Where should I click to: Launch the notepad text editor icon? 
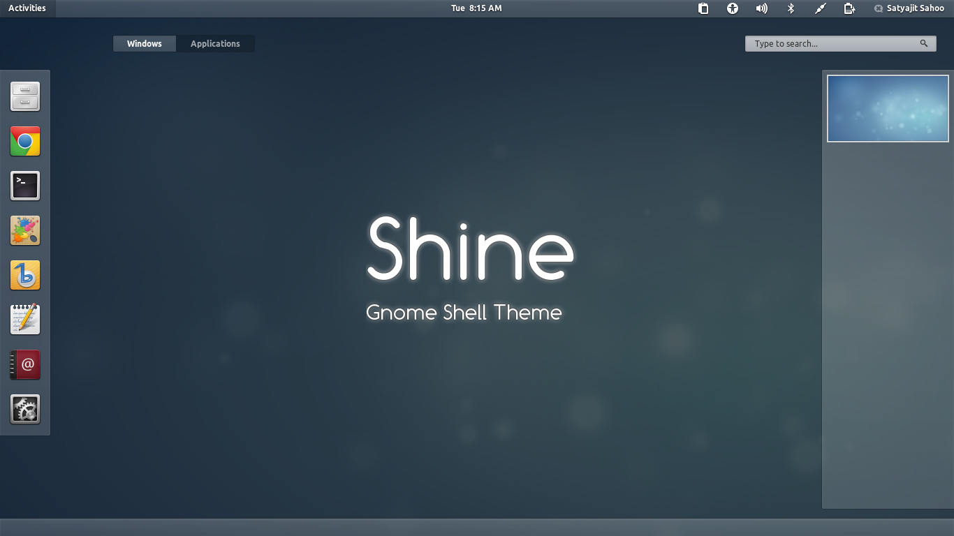(25, 320)
